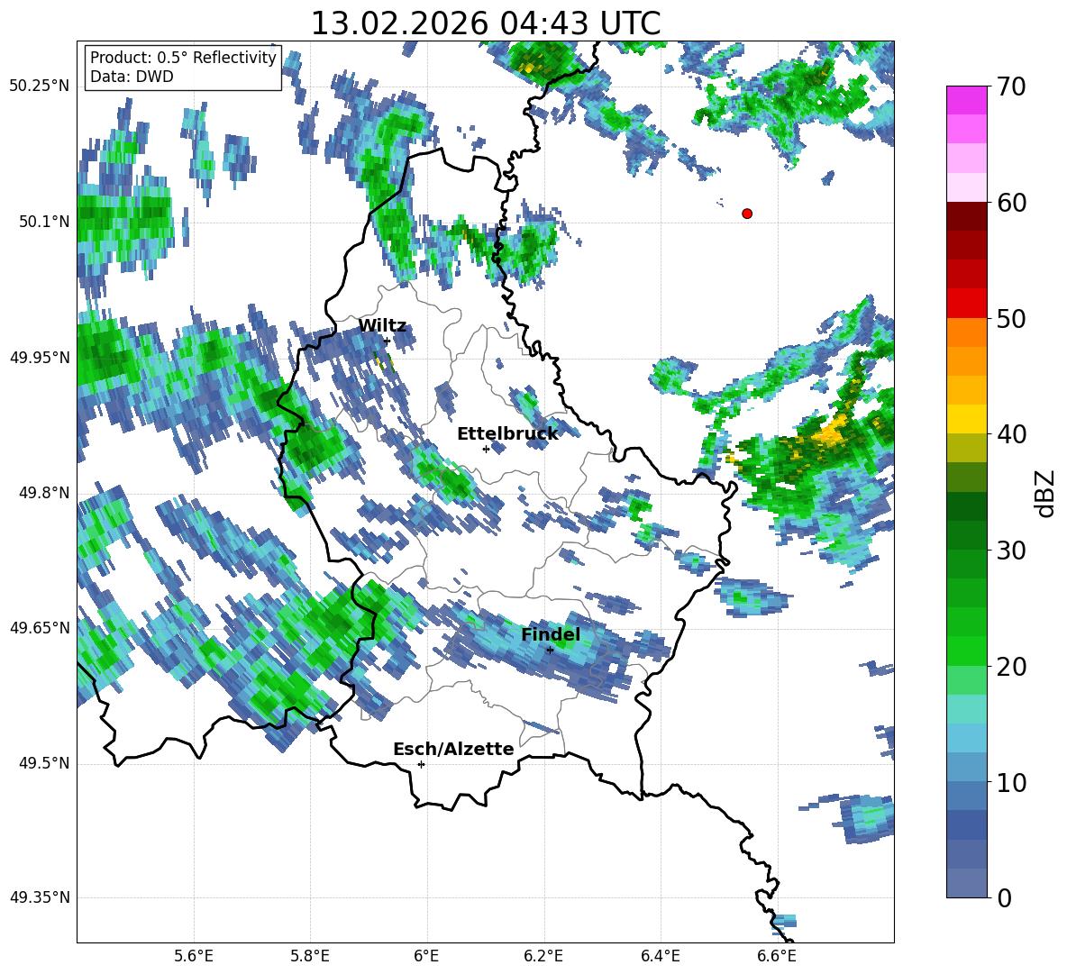Click the 10 tick on the colorbar

click(1010, 782)
